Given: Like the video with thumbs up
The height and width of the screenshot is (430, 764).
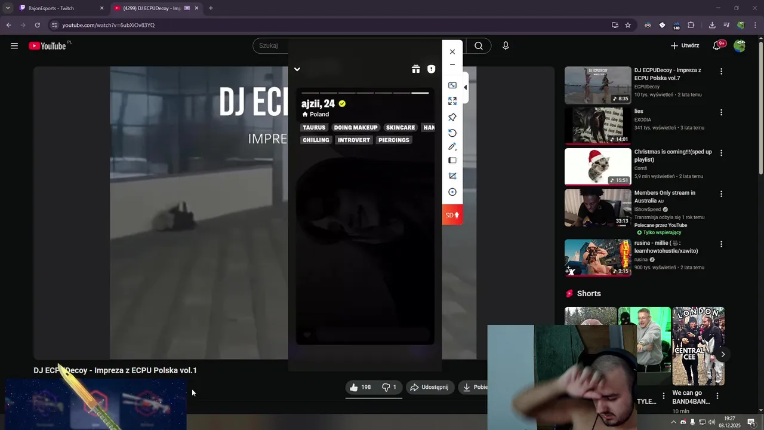Looking at the screenshot, I should pyautogui.click(x=360, y=388).
